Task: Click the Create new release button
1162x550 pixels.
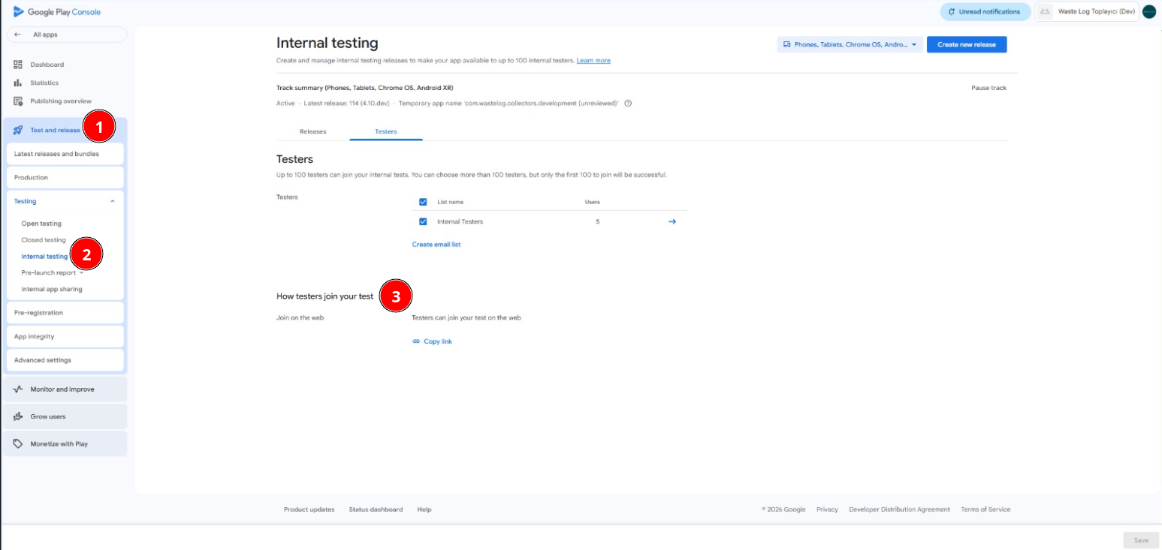Action: coord(967,44)
